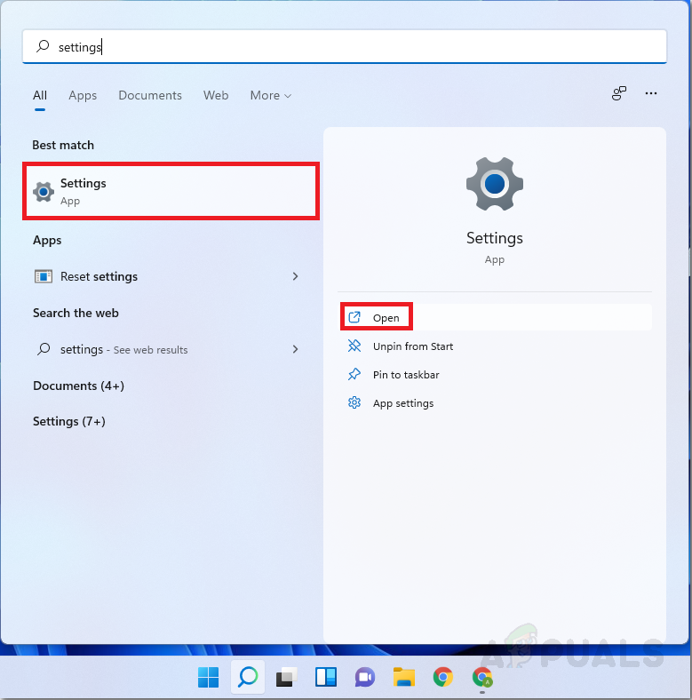Click the search feedback people icon

click(x=619, y=93)
